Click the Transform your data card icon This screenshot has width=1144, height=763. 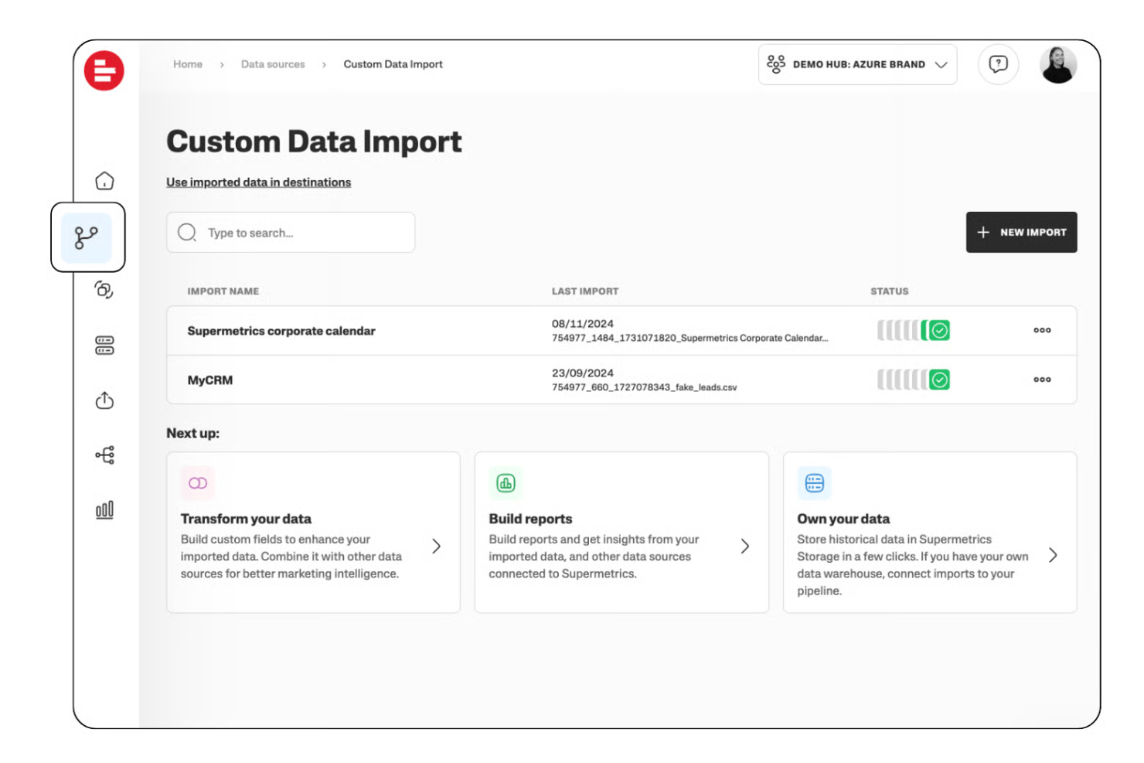point(198,483)
